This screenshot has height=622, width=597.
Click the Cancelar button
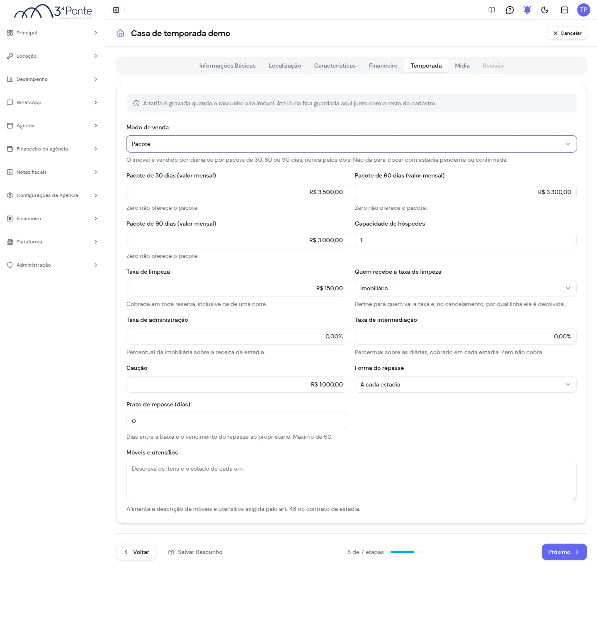pyautogui.click(x=567, y=33)
